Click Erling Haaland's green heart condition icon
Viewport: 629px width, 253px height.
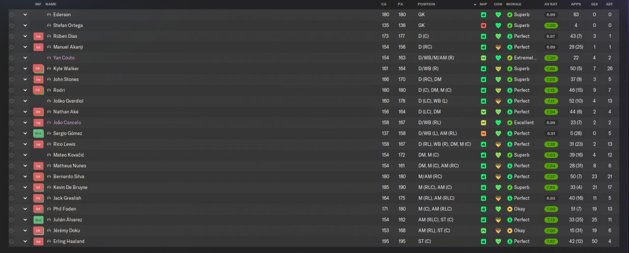498,242
